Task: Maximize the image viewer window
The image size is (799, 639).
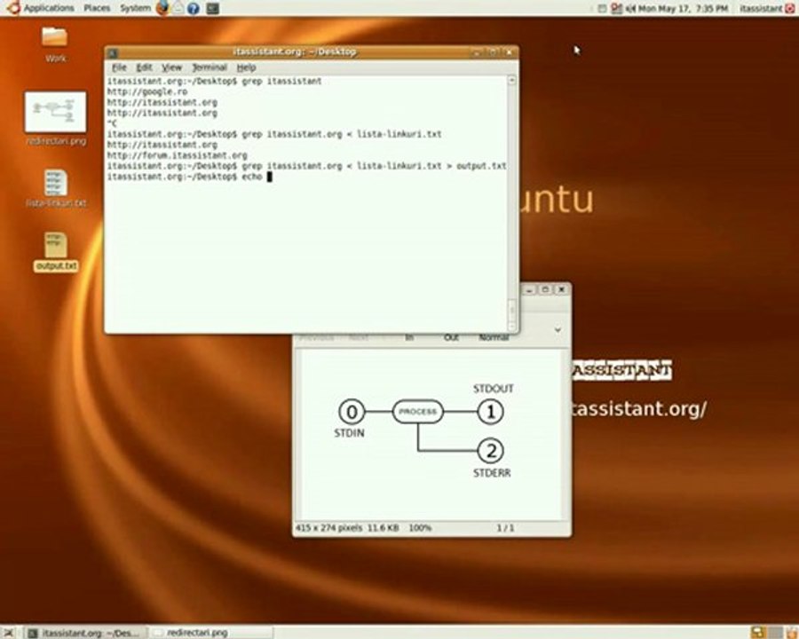Action: point(545,289)
